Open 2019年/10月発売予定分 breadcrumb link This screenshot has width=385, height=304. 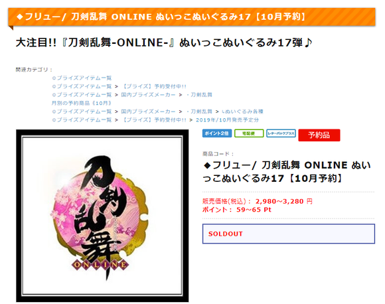[227, 120]
